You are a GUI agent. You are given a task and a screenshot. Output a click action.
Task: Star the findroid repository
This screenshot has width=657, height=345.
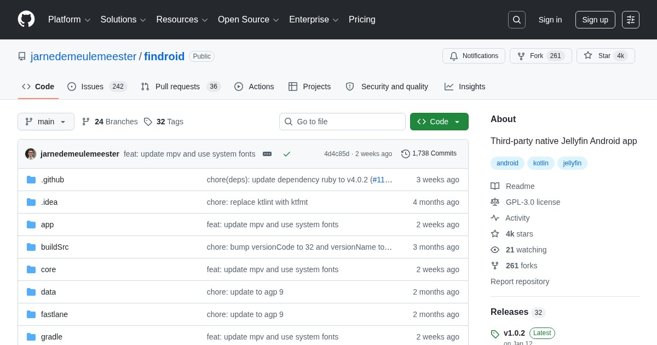(x=606, y=56)
